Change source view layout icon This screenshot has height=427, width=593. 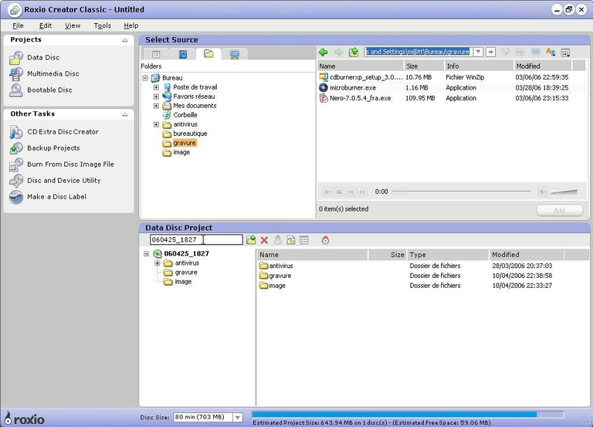point(565,53)
